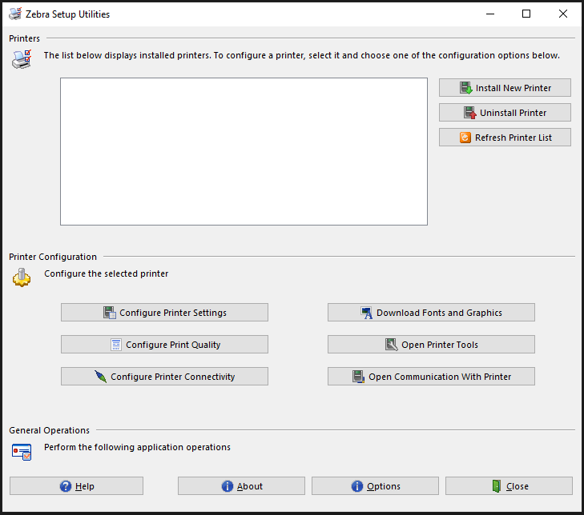Image resolution: width=584 pixels, height=515 pixels.
Task: Open Printer Tools
Action: point(431,345)
